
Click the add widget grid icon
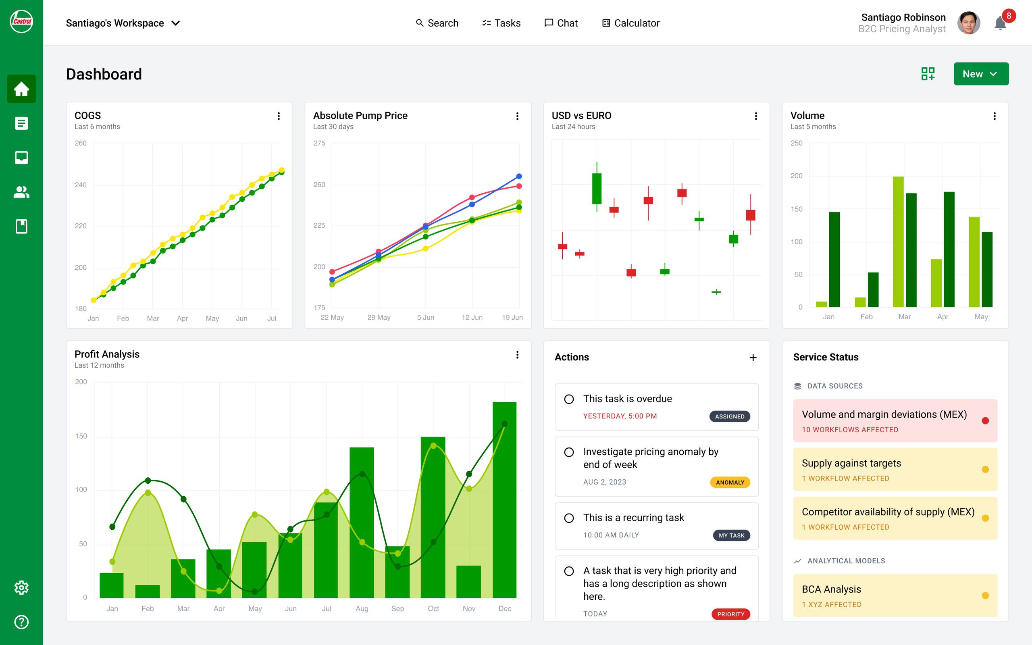pyautogui.click(x=928, y=74)
